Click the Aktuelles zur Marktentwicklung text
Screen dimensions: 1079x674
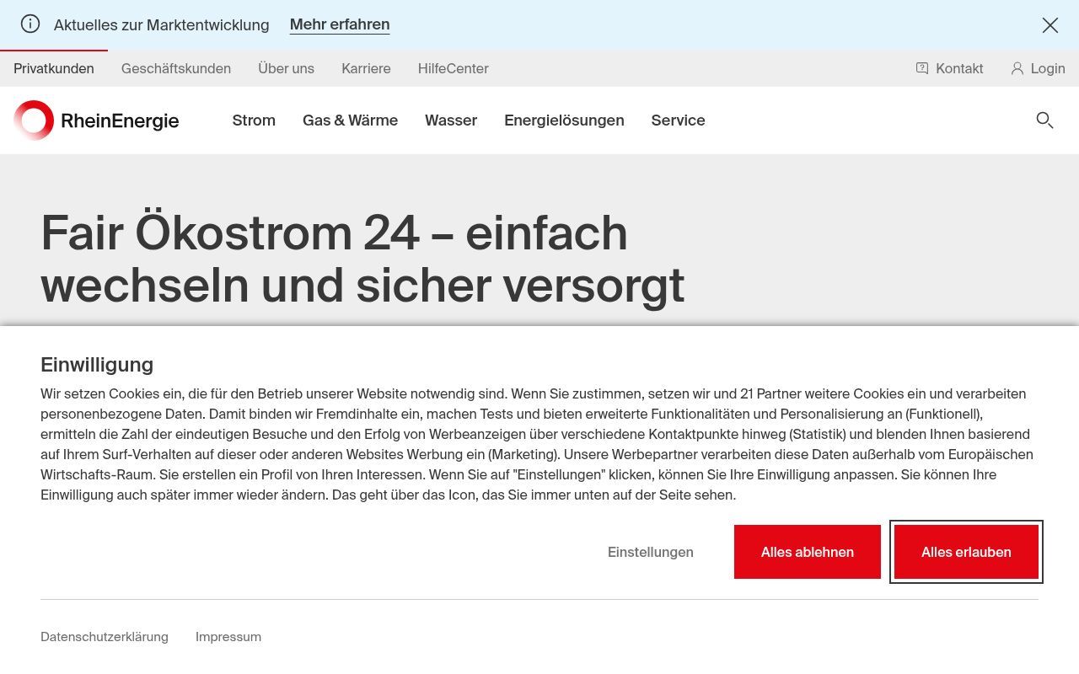pyautogui.click(x=162, y=24)
